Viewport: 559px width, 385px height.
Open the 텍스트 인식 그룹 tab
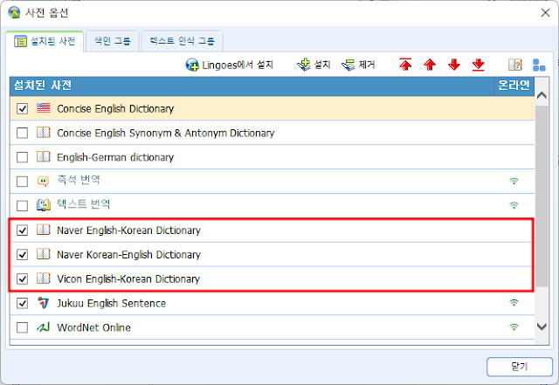[183, 41]
